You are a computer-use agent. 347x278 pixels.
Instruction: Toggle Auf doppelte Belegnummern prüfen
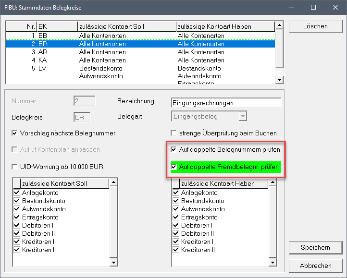(x=174, y=150)
